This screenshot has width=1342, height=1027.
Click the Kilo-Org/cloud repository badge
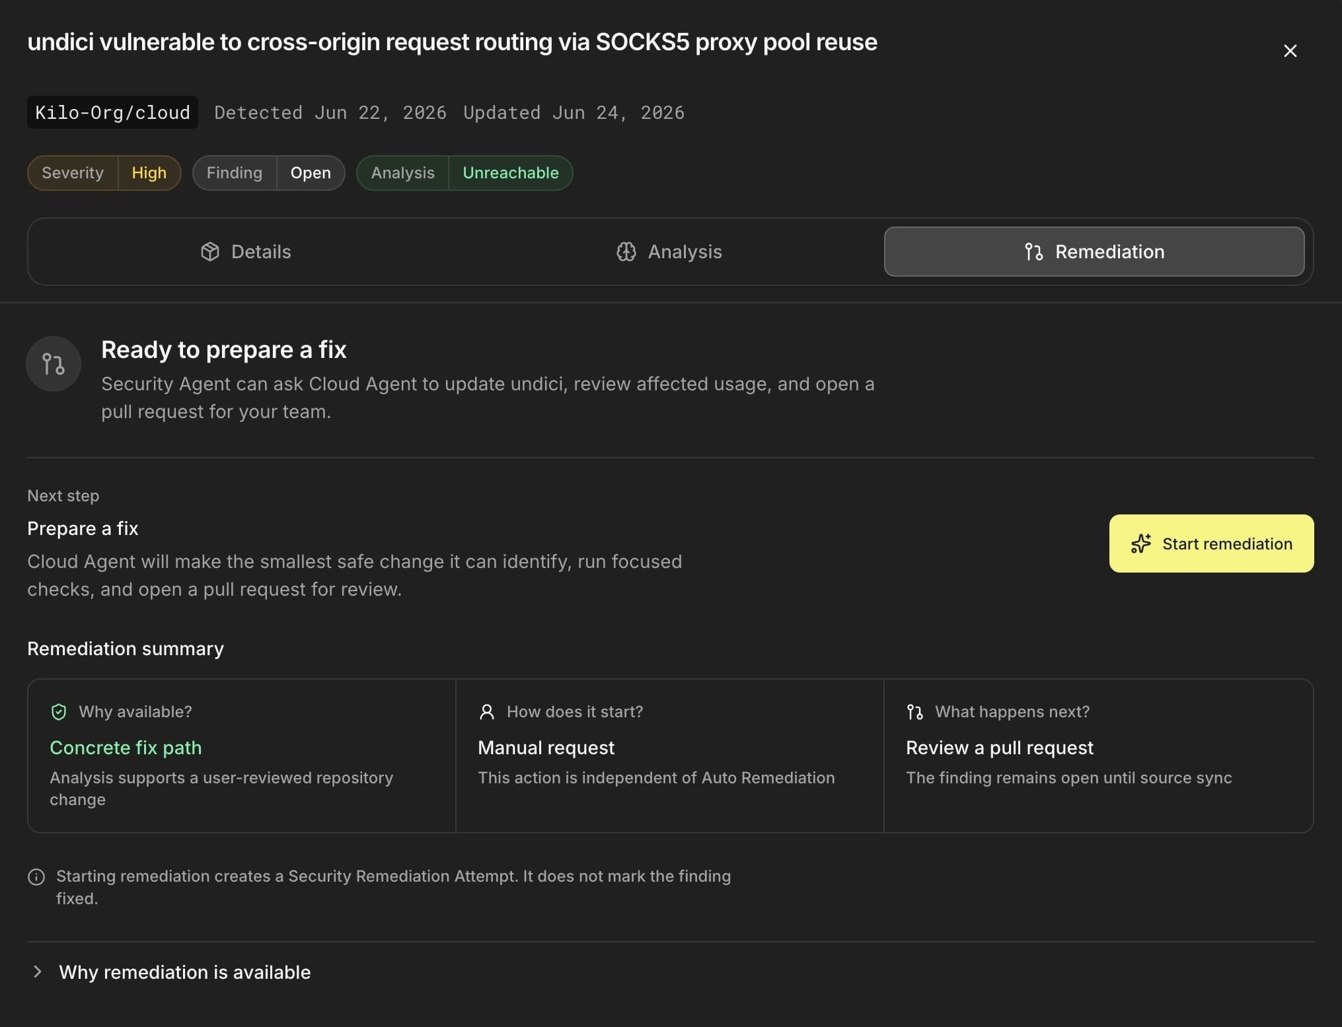coord(112,112)
